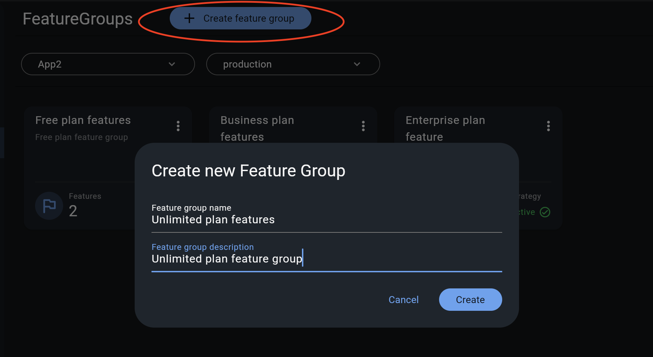Click the FeatureGroups page heading
This screenshot has height=357, width=653.
78,19
